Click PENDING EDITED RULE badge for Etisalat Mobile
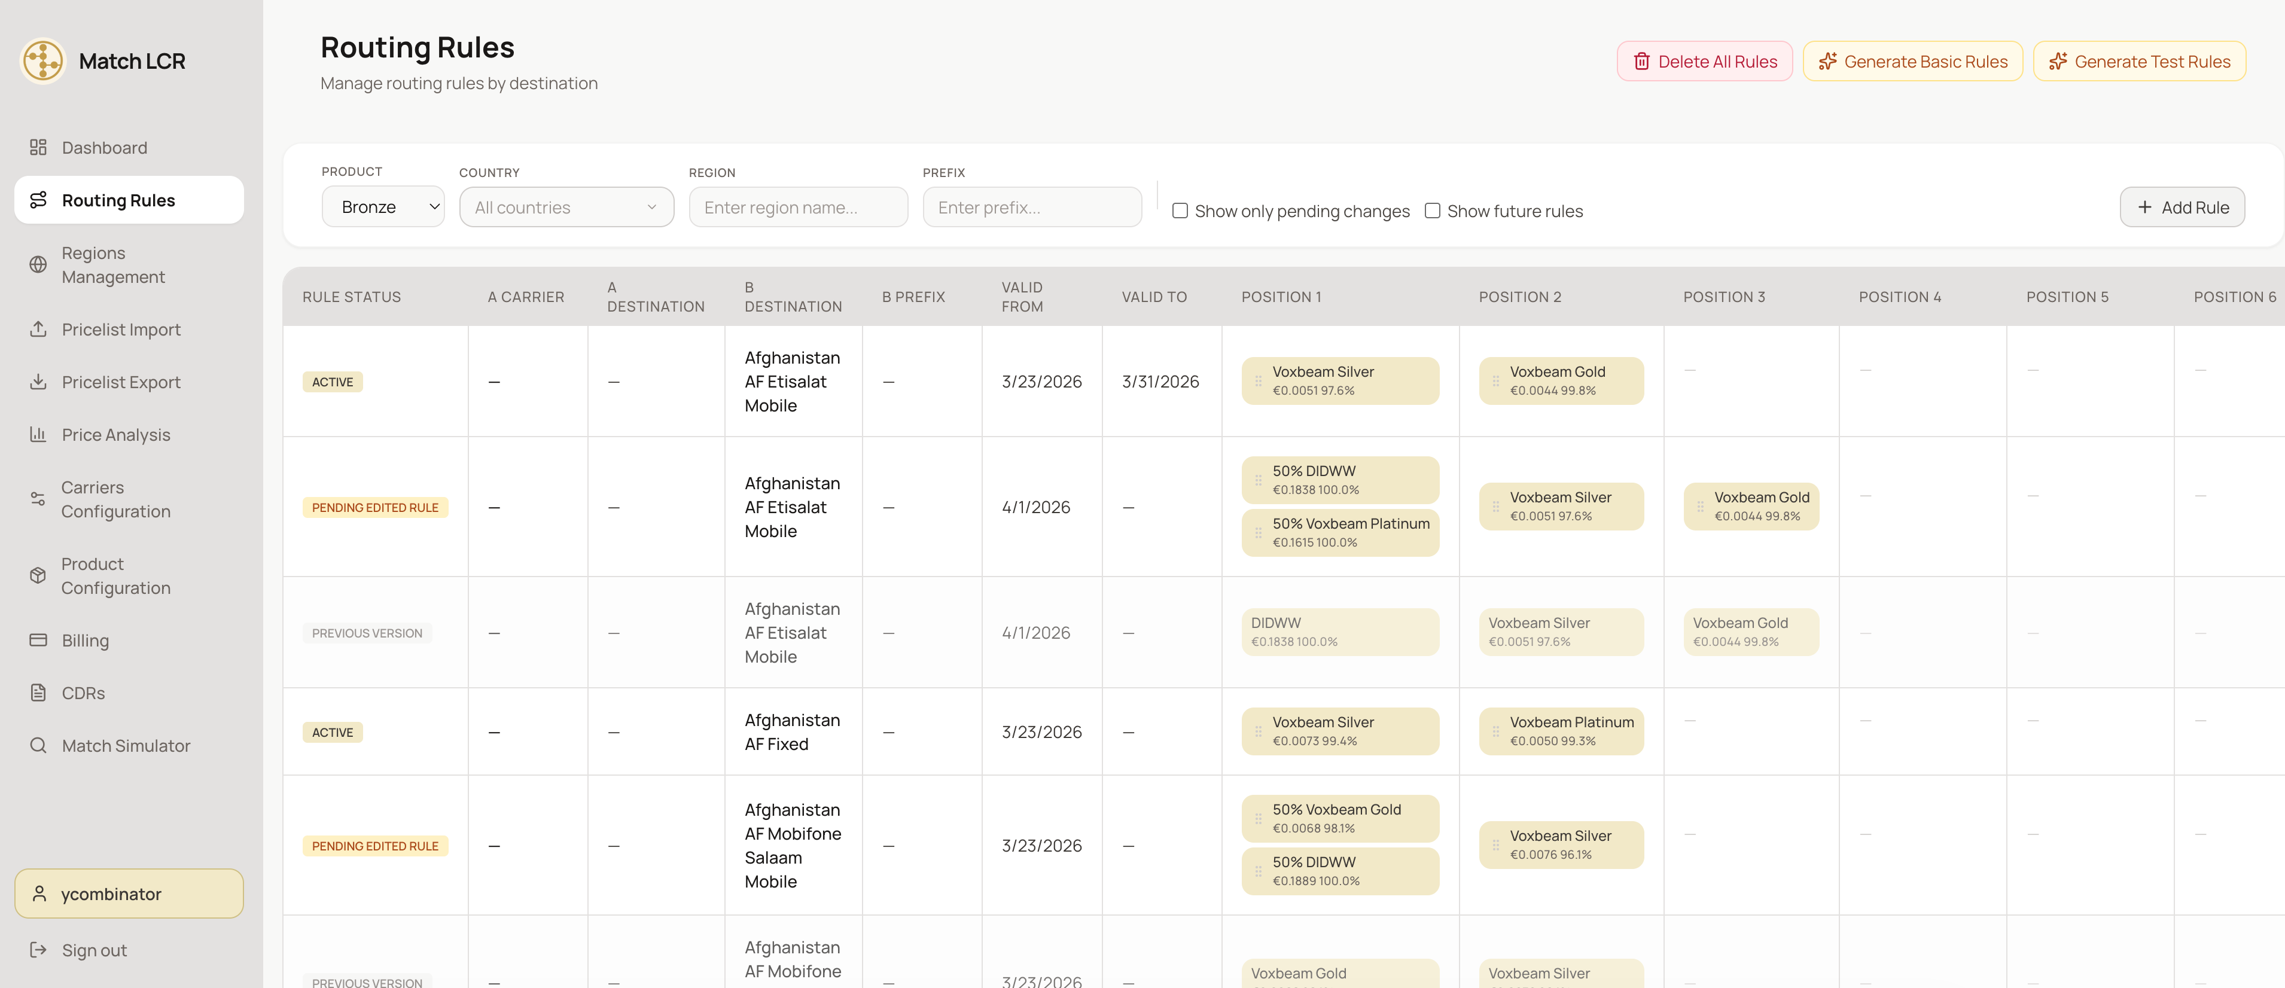Viewport: 2285px width, 988px height. 375,507
